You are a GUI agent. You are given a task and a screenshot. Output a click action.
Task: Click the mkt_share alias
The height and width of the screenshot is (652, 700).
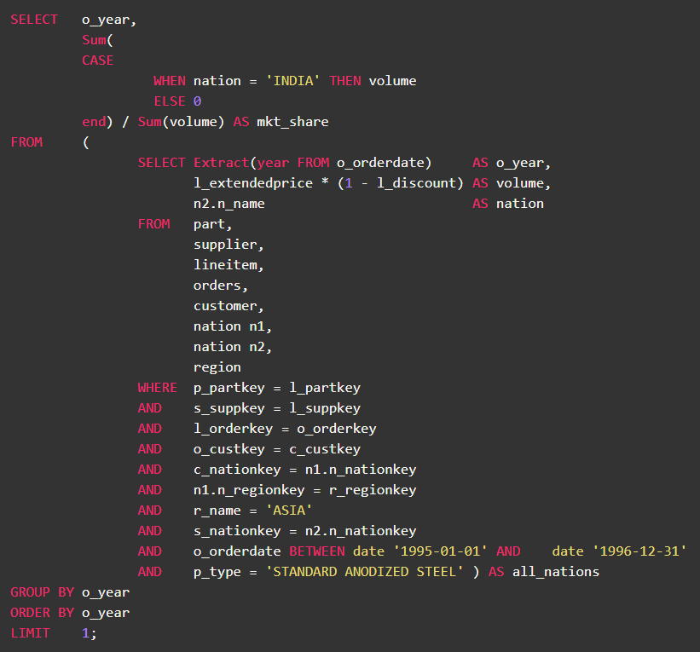(292, 122)
